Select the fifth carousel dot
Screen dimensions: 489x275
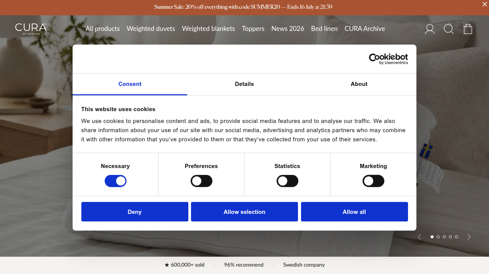457,237
